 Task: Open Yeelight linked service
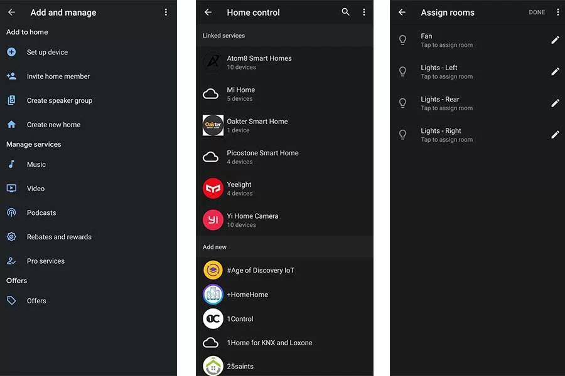pyautogui.click(x=284, y=189)
